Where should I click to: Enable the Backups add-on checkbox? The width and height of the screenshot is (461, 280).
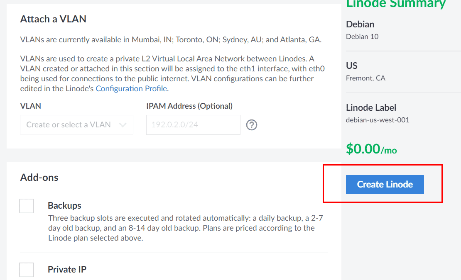(27, 206)
